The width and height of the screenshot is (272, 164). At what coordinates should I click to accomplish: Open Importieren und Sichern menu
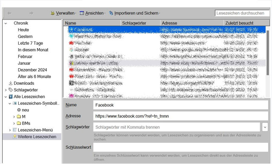(134, 13)
